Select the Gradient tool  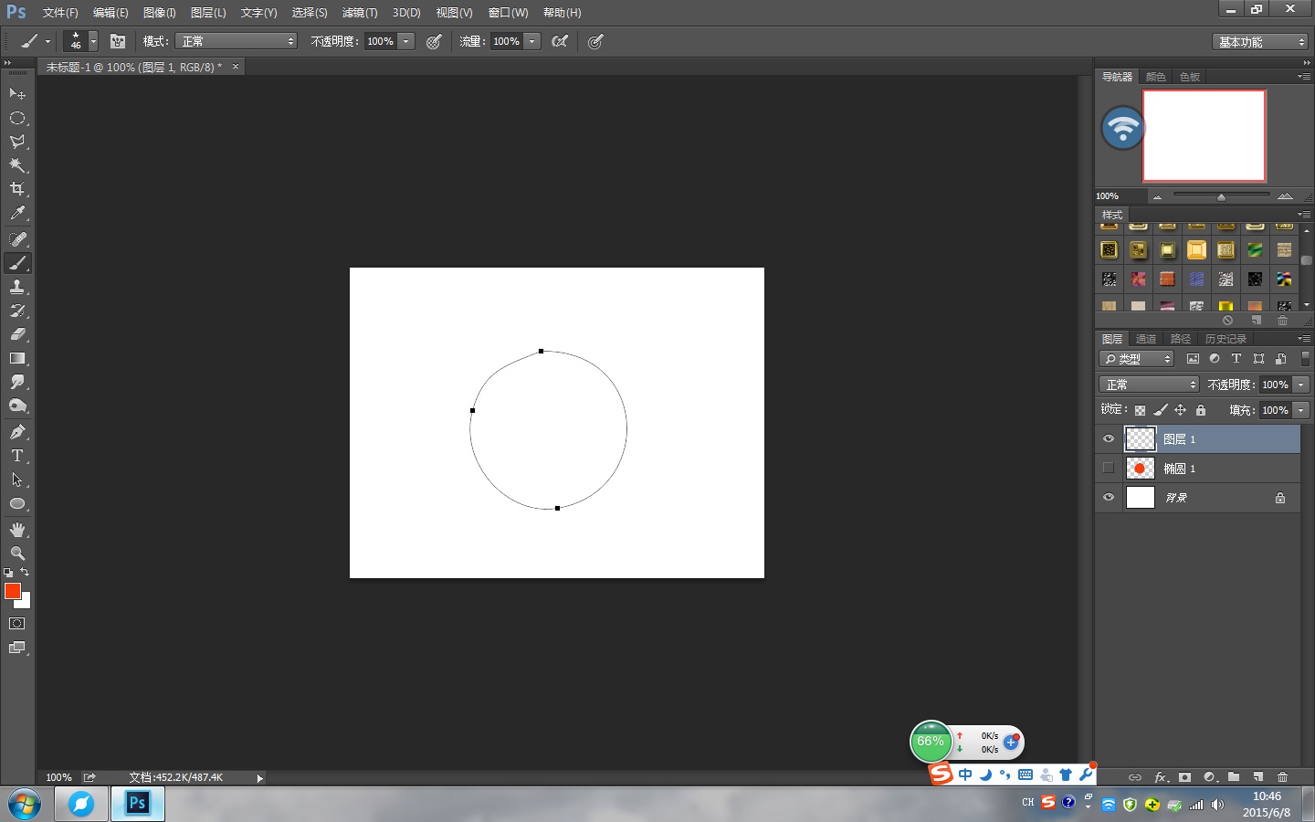(x=17, y=358)
